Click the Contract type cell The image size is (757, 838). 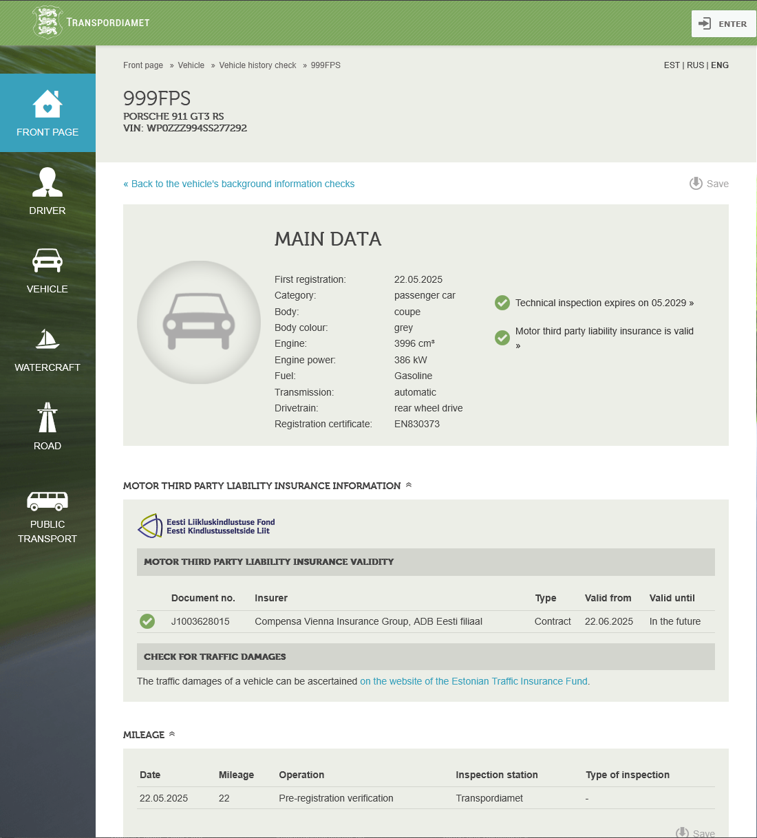[553, 621]
